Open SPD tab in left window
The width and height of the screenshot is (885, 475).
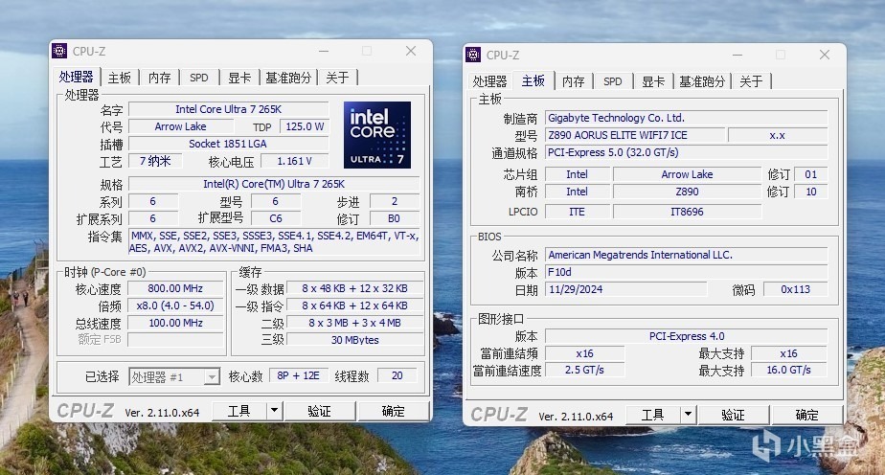(198, 78)
